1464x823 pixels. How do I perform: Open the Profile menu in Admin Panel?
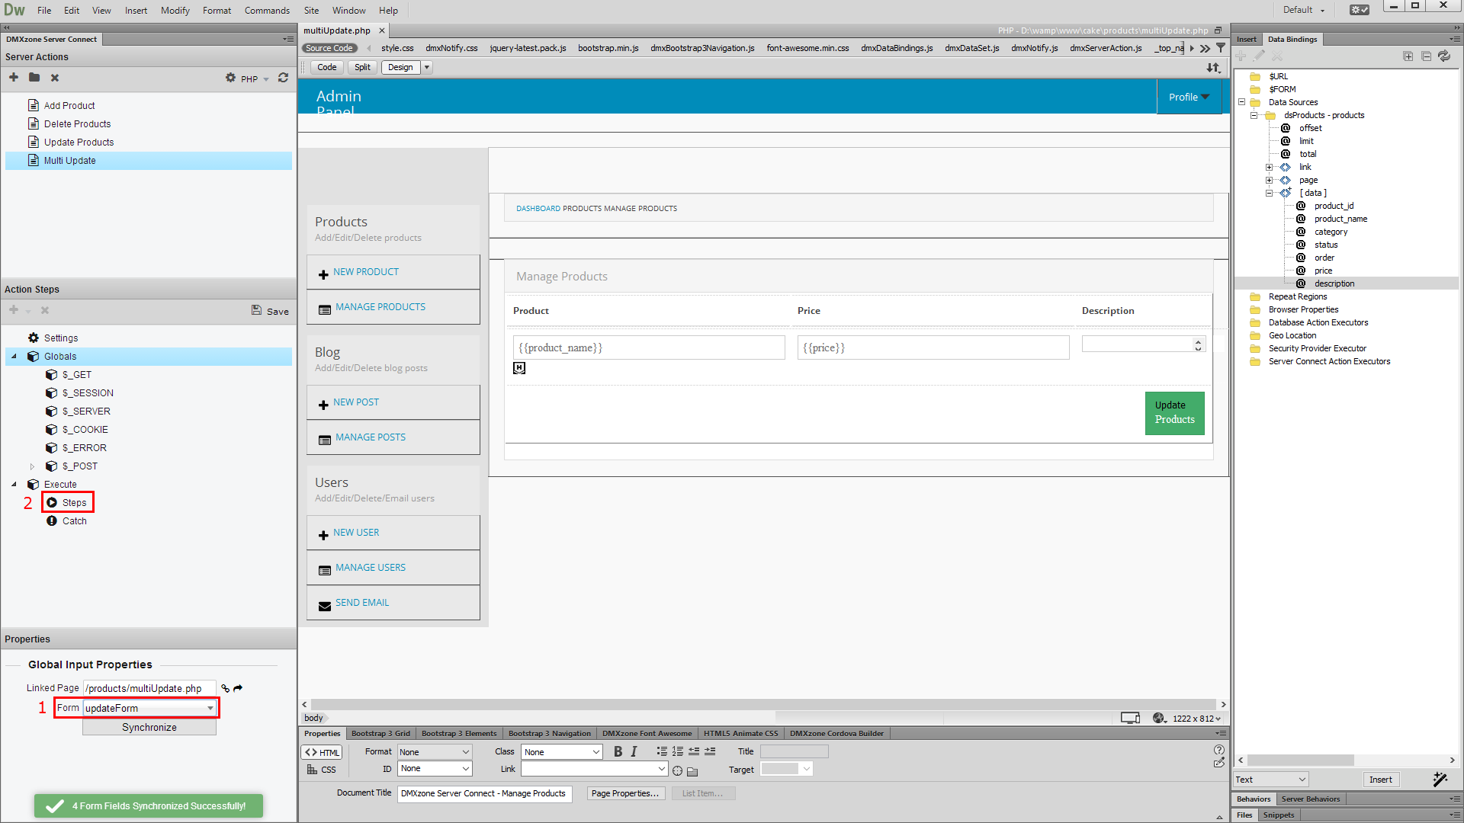point(1189,97)
